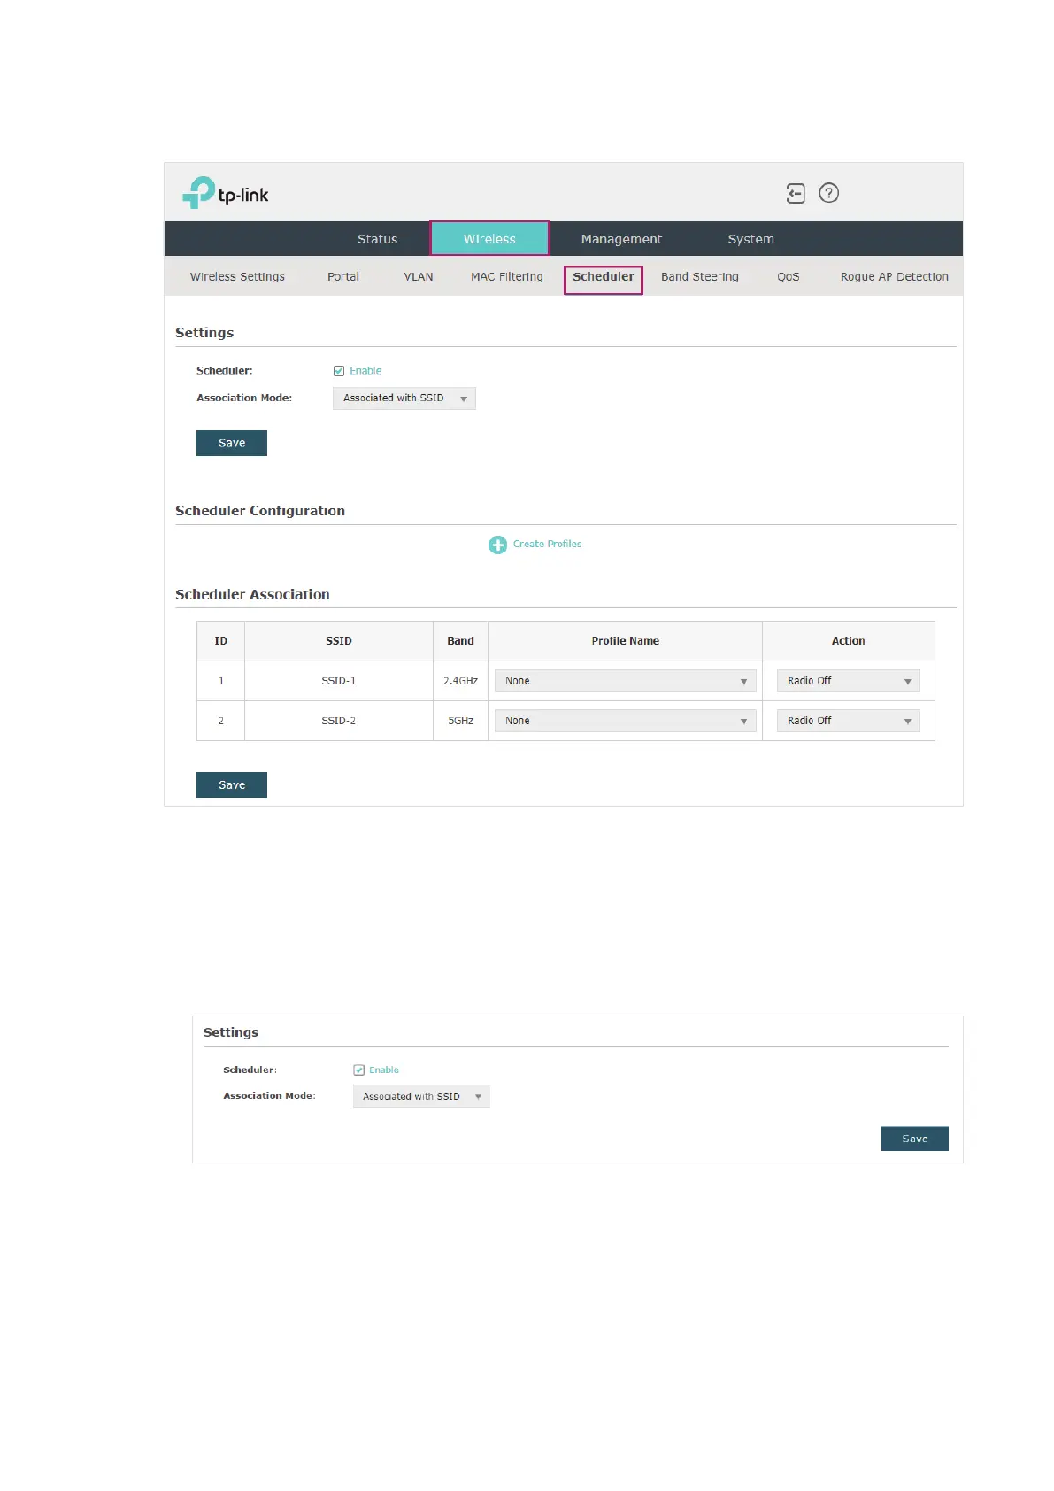Click the 2.4GHz band cell
Screen dimensions: 1054x1491
[x=461, y=681]
